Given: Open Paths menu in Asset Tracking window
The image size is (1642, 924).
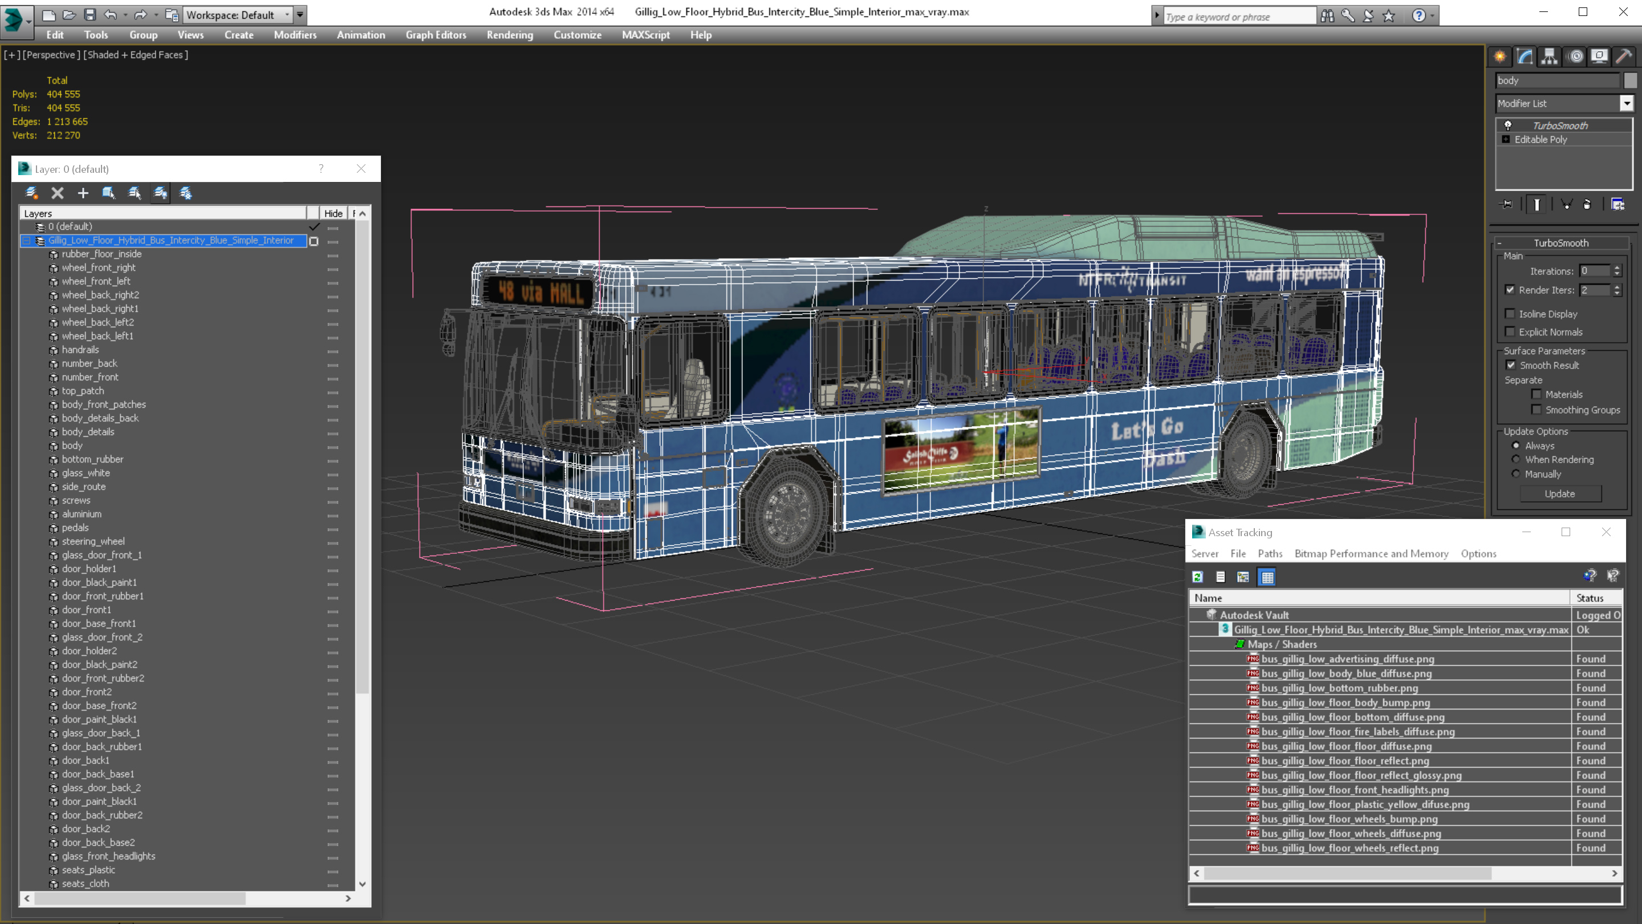Looking at the screenshot, I should coord(1269,553).
